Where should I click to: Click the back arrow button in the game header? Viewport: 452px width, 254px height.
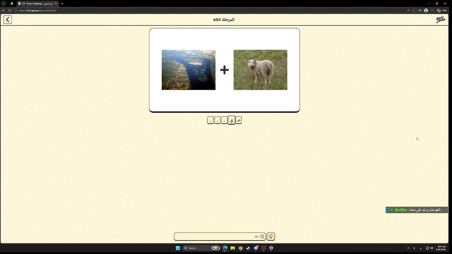pos(8,20)
